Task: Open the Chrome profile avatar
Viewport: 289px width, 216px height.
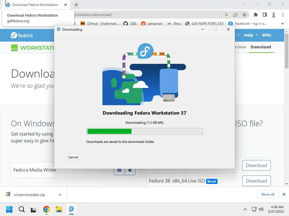Action: click(273, 15)
